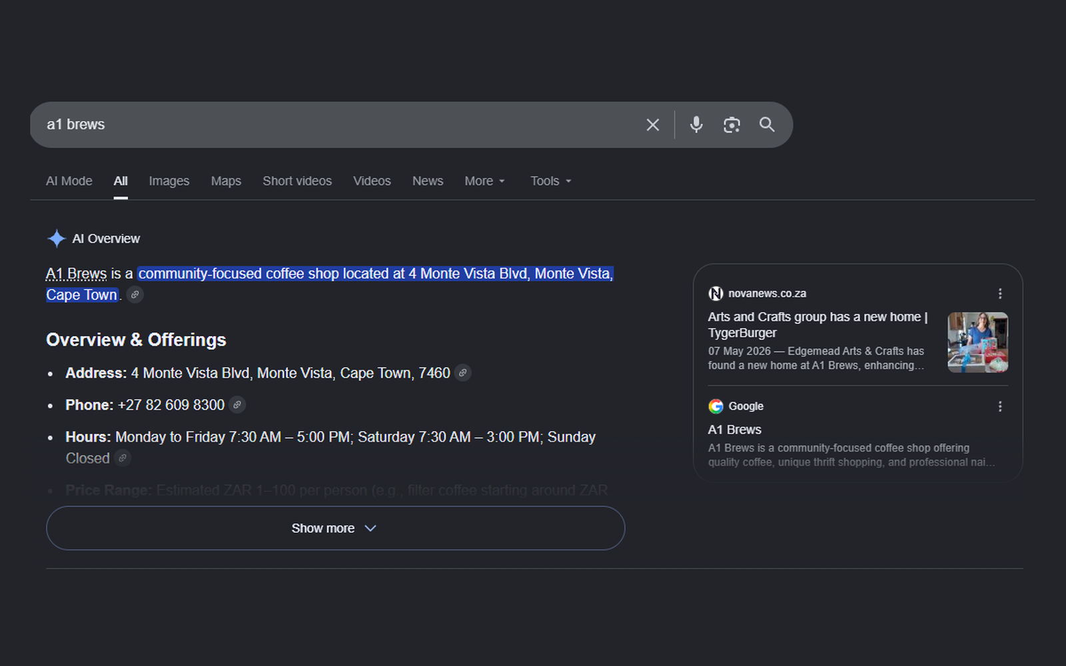Click the underlined A1 Brews term
This screenshot has width=1066, height=666.
(x=77, y=274)
